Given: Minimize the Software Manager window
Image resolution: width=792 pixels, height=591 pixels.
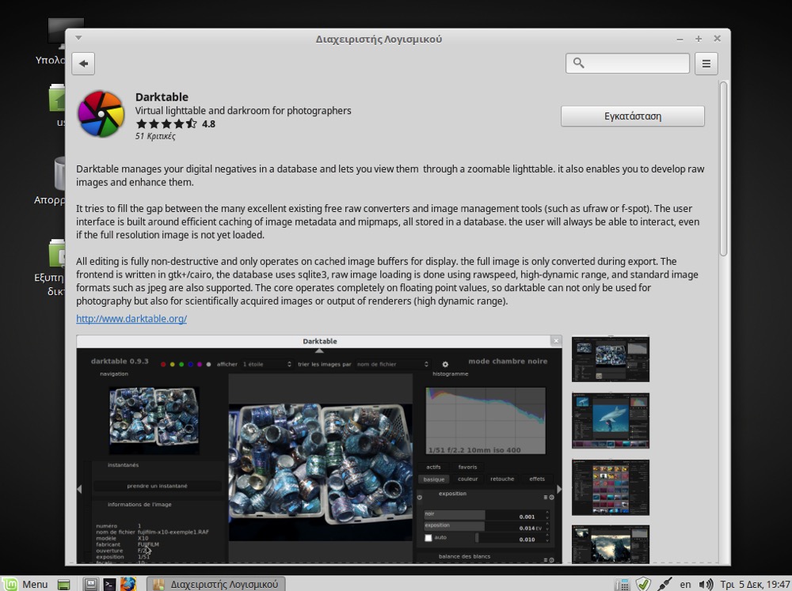Looking at the screenshot, I should coord(680,39).
